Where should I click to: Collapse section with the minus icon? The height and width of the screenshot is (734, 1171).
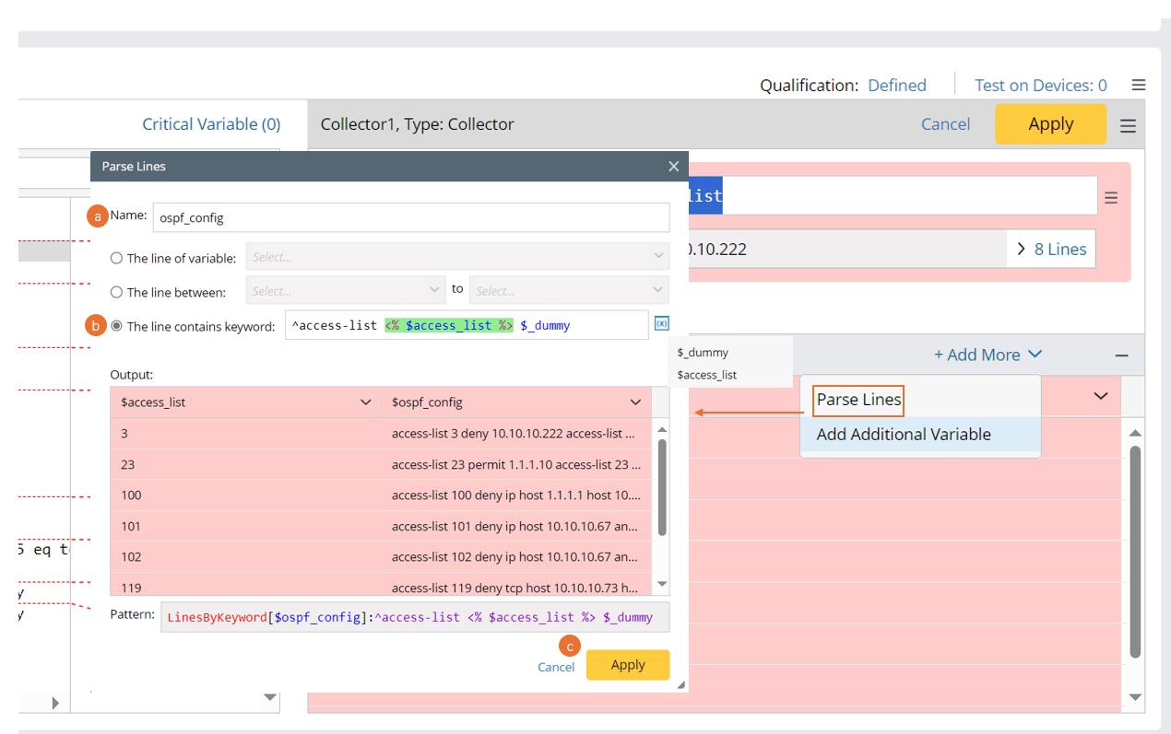[x=1121, y=355]
